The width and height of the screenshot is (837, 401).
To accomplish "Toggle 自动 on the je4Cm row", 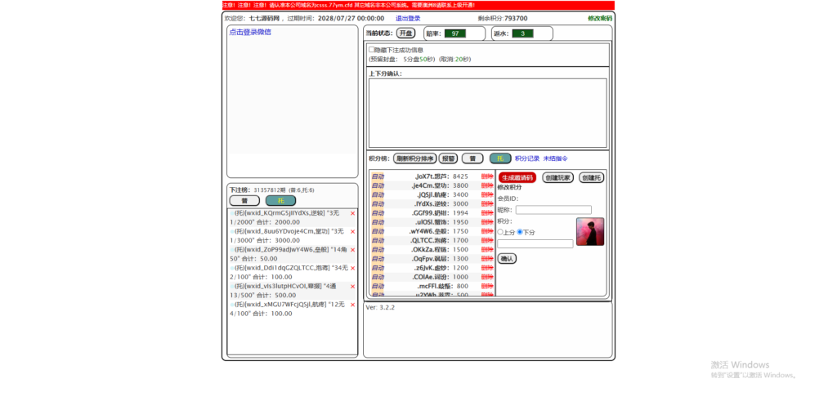I will pos(378,185).
